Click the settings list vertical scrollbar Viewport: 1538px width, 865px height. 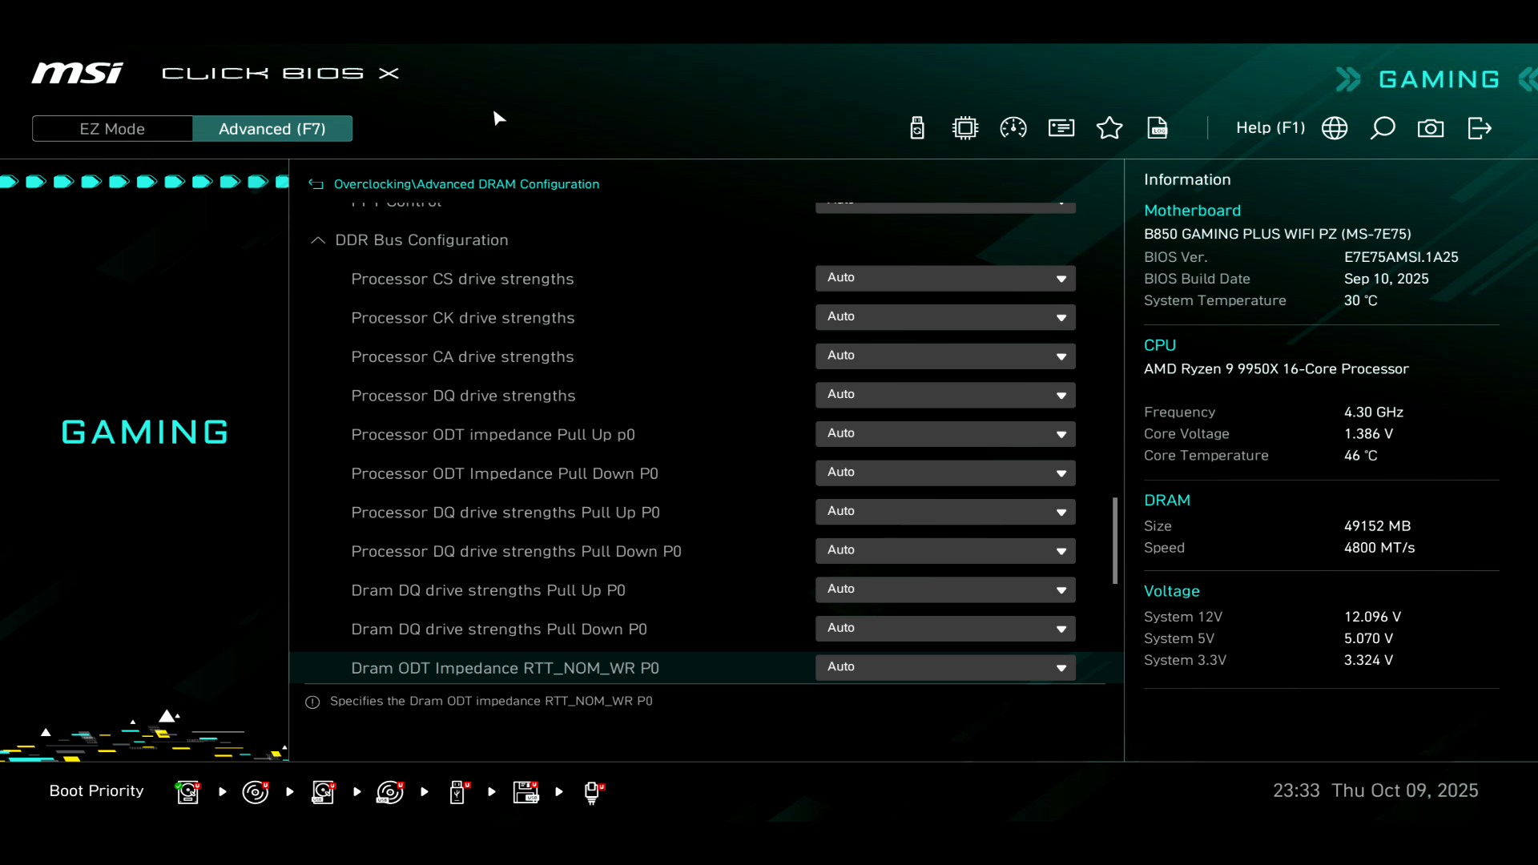pos(1114,541)
